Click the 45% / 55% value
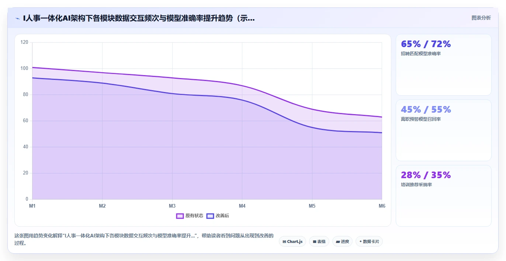Screen dimensions: 506x261 [426, 110]
